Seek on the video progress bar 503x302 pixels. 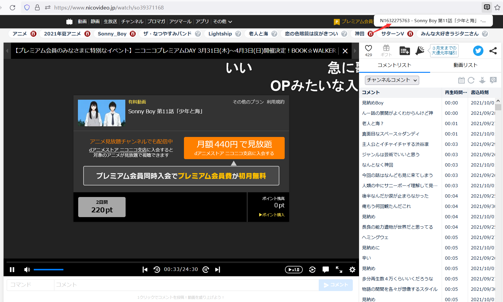(x=181, y=262)
